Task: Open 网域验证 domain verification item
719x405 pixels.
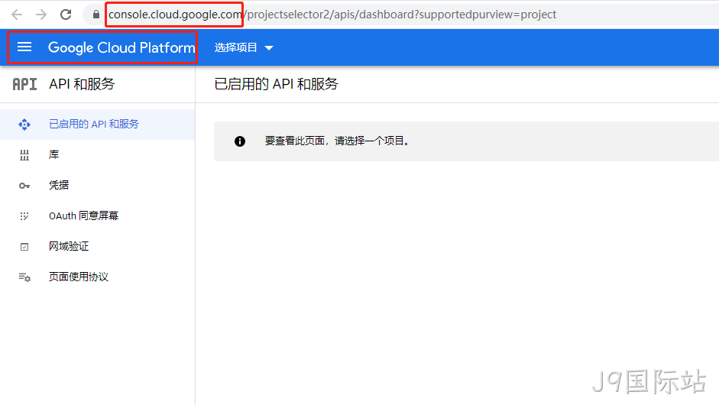Action: coord(97,246)
